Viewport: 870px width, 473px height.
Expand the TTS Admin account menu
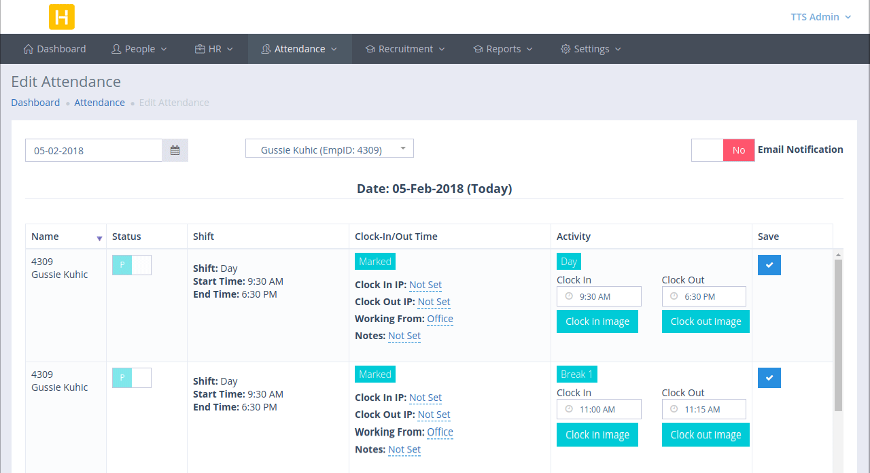pyautogui.click(x=820, y=16)
